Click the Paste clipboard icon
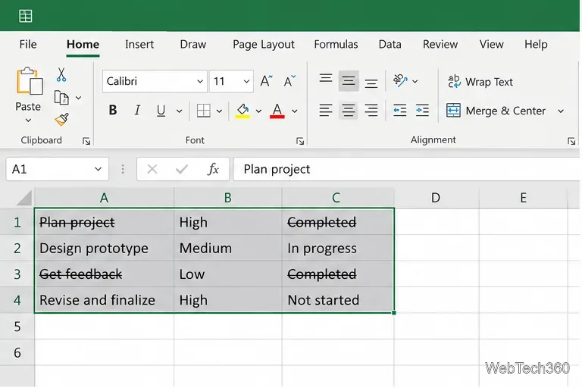The image size is (582, 388). tap(29, 80)
